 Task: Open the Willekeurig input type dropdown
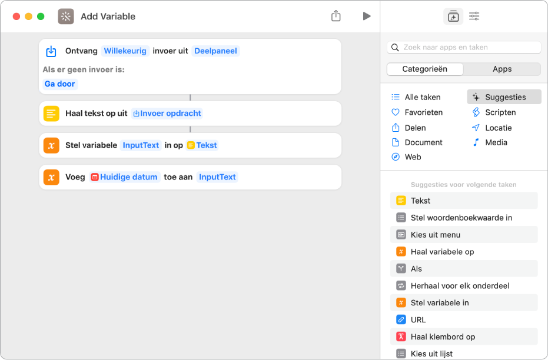125,51
